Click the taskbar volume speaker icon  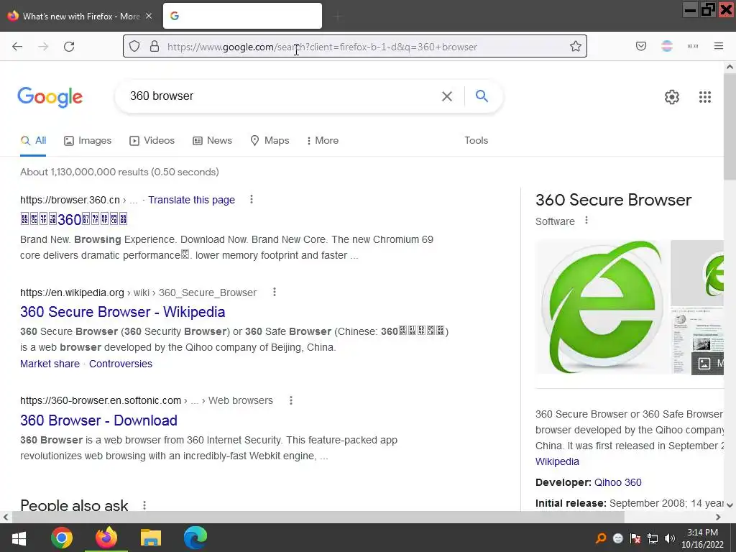tap(670, 538)
